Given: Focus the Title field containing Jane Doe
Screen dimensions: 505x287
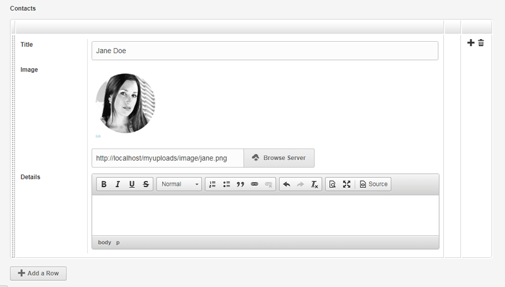Looking at the screenshot, I should (264, 51).
